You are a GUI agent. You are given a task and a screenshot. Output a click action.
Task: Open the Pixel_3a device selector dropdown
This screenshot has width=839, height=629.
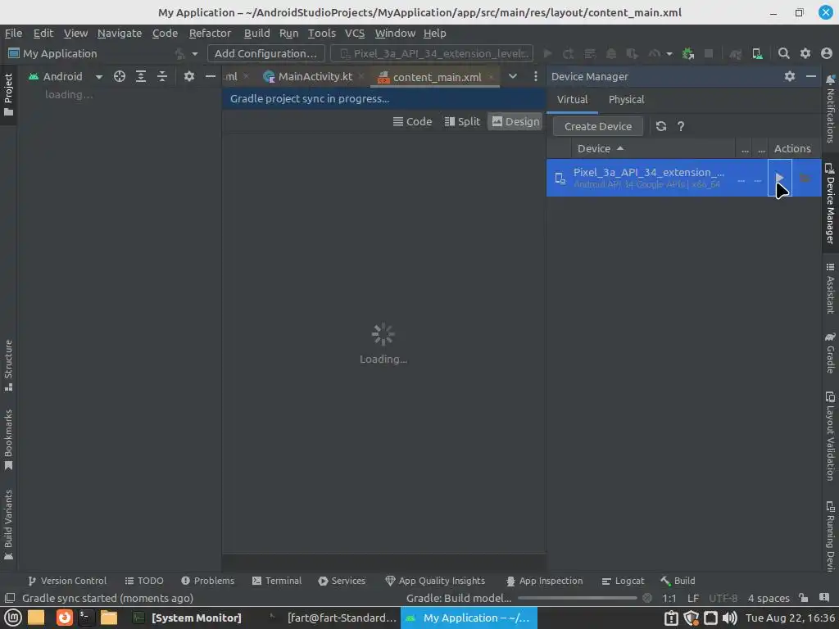click(432, 53)
